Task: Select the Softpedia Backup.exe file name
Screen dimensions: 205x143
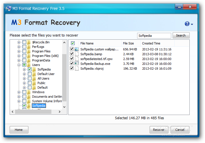Action: 95,64
